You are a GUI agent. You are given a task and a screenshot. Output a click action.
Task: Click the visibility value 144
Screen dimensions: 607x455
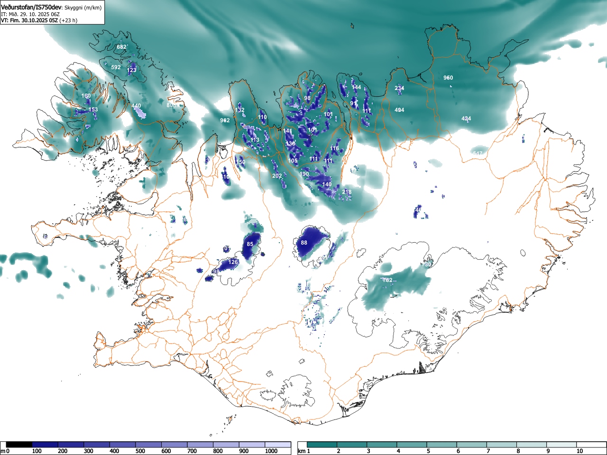tap(356, 87)
